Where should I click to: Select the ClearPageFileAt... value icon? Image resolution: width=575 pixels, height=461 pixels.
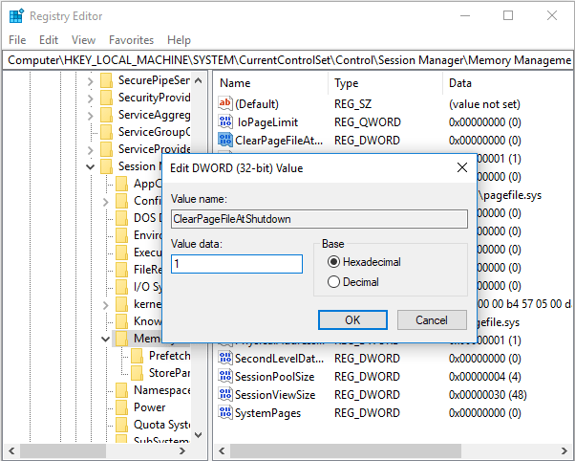[224, 140]
